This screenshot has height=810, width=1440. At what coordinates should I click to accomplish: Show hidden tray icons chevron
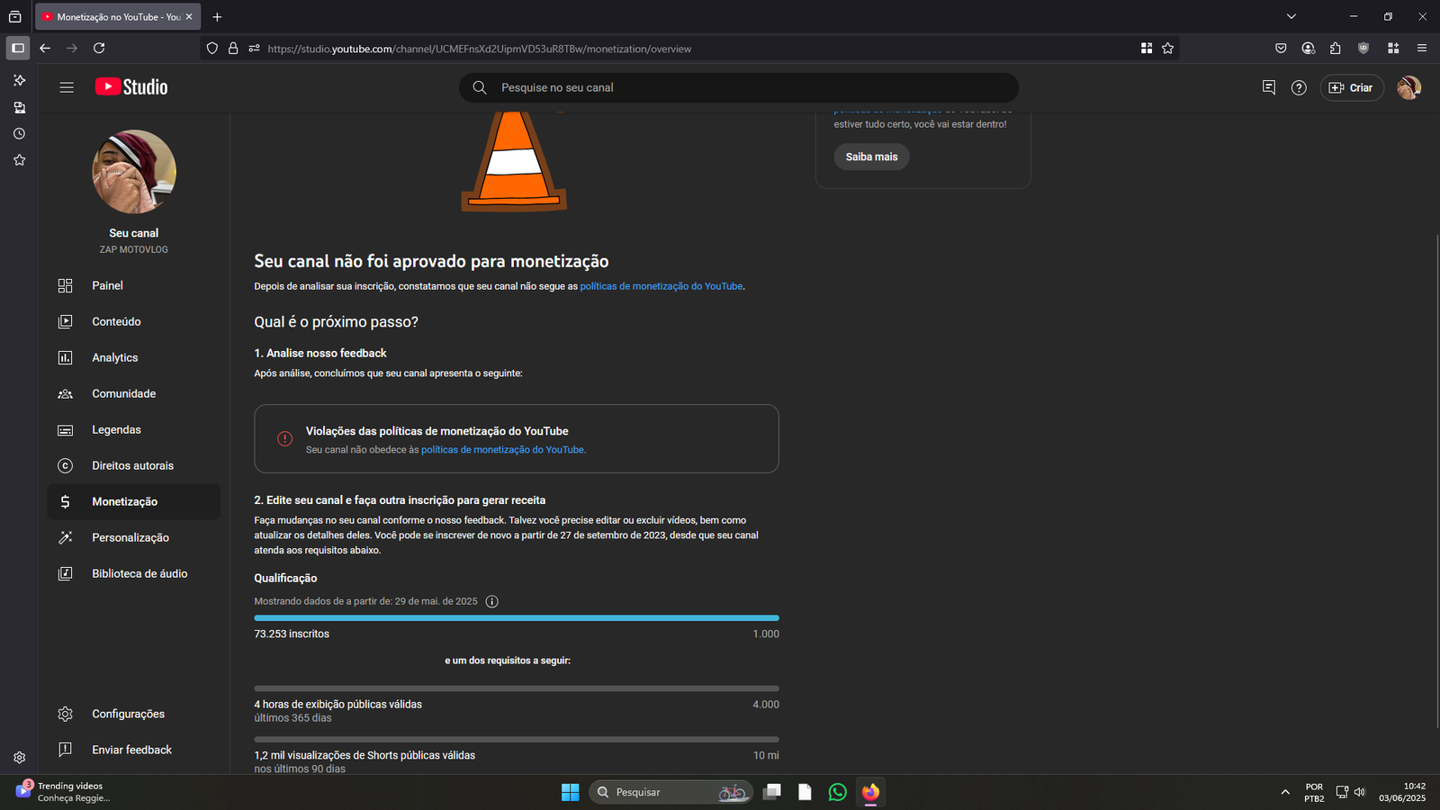point(1285,792)
